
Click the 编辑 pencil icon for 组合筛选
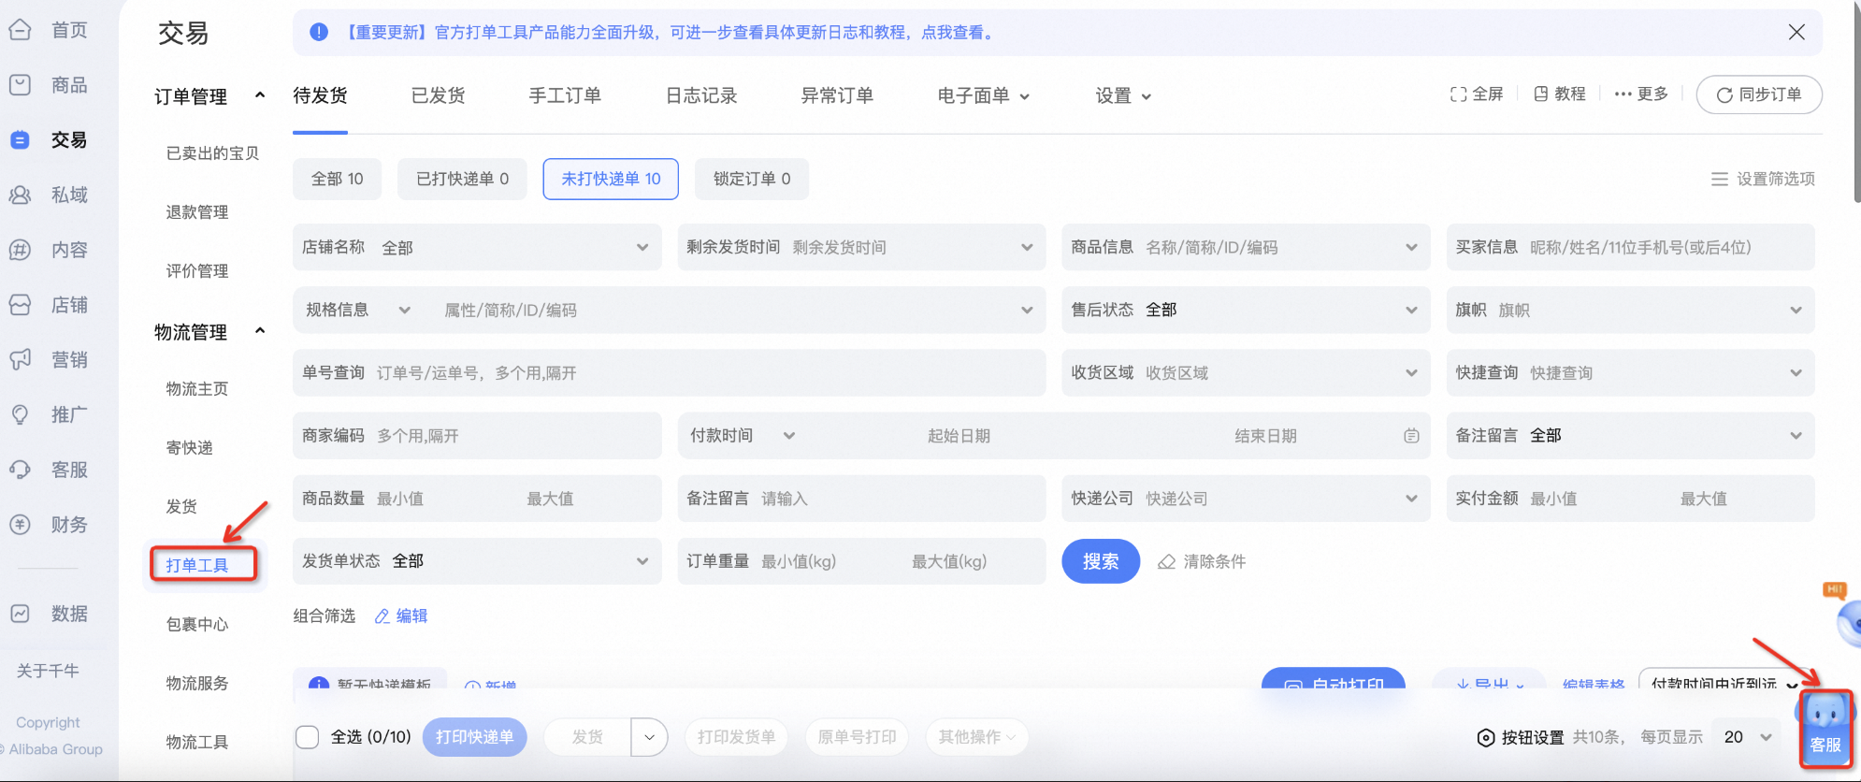pyautogui.click(x=382, y=615)
